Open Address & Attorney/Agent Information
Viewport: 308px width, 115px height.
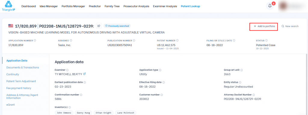[22, 96]
